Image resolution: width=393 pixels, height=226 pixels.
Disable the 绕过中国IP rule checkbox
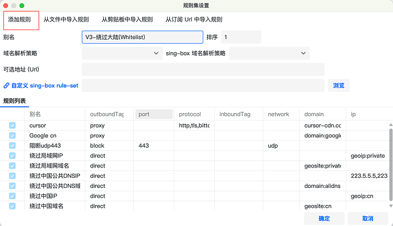click(x=13, y=196)
